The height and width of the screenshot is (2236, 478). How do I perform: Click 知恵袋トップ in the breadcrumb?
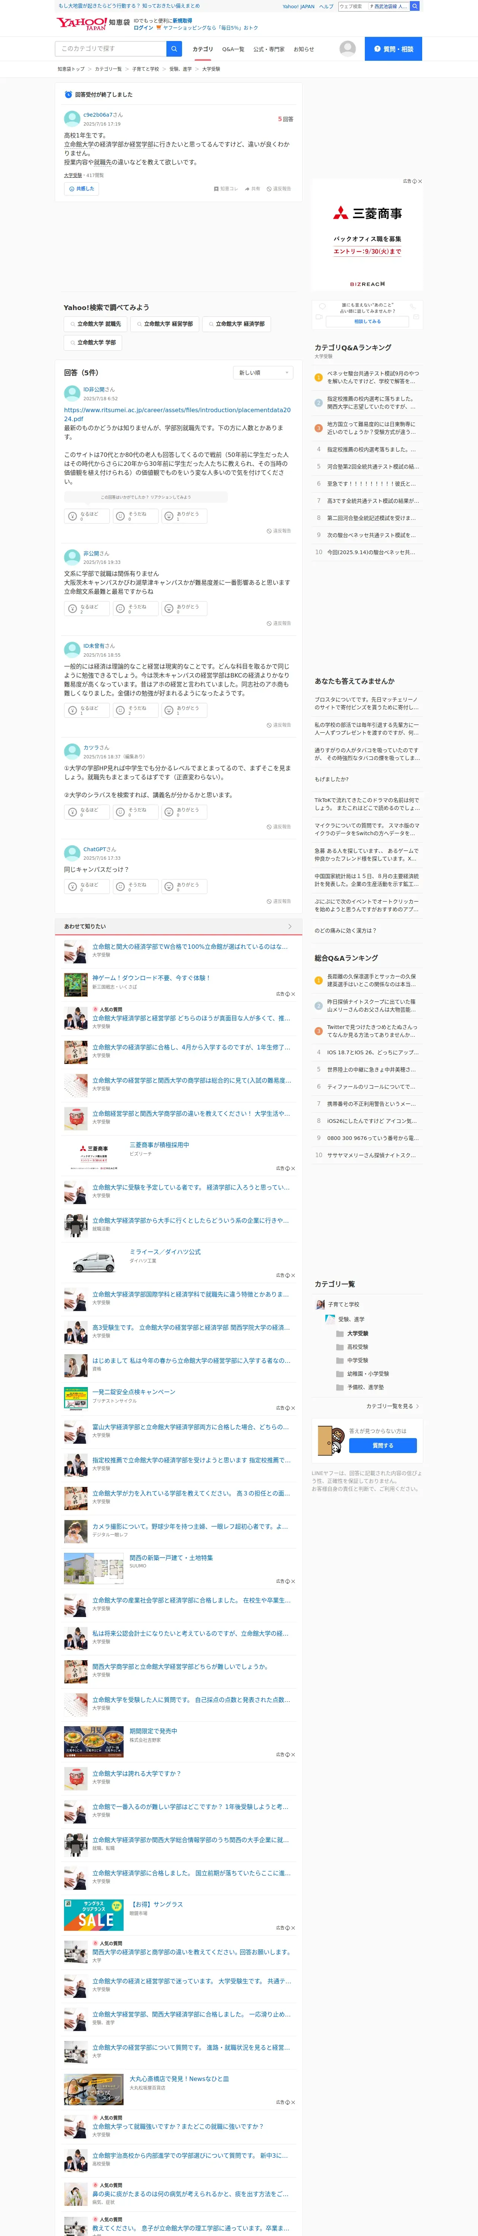click(x=71, y=69)
